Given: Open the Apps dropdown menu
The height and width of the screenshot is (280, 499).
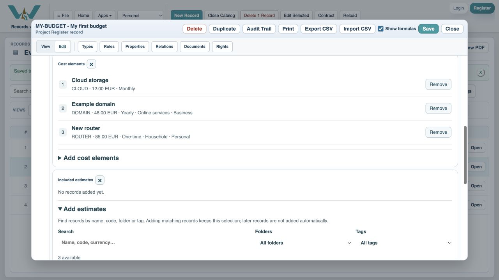Looking at the screenshot, I should (105, 16).
